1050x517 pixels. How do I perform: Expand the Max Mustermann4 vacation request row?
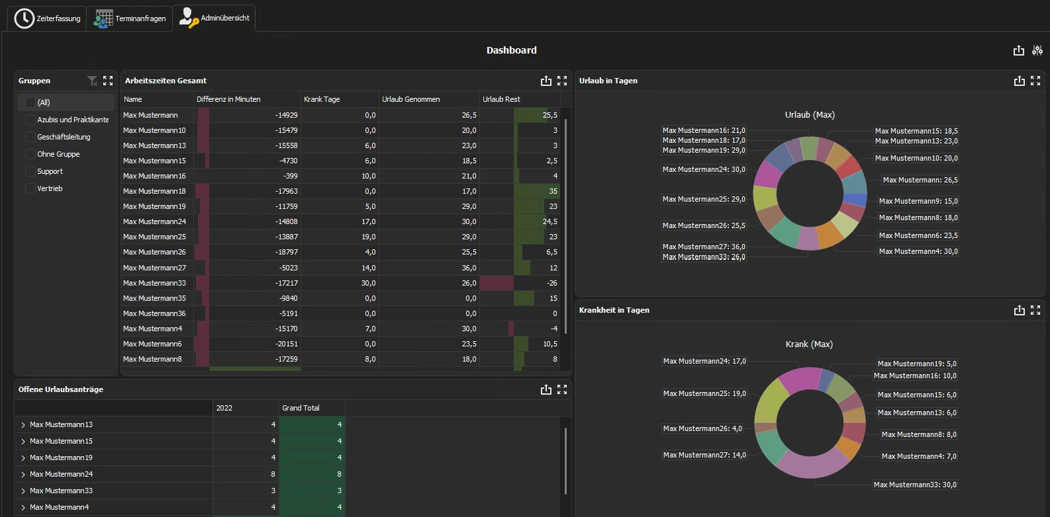click(23, 507)
